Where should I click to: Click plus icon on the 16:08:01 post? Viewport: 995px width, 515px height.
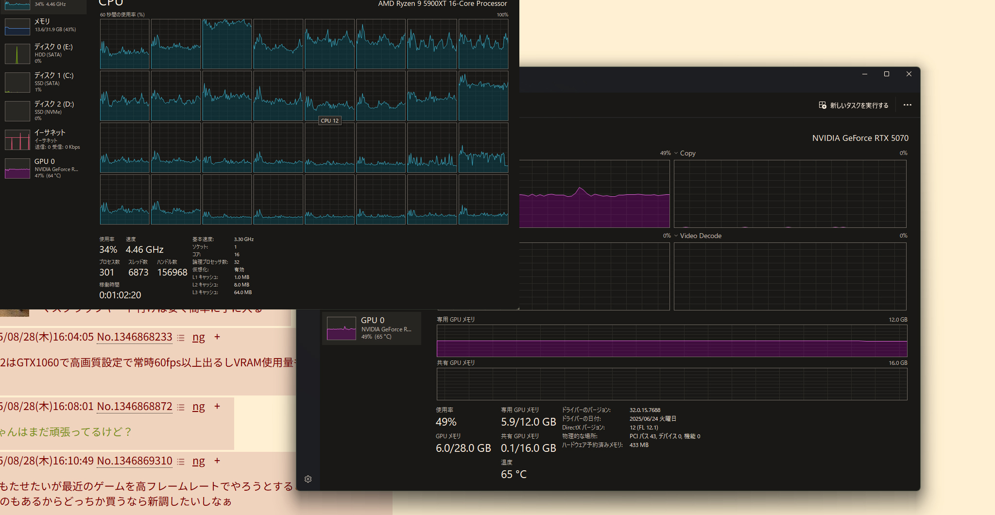point(217,406)
